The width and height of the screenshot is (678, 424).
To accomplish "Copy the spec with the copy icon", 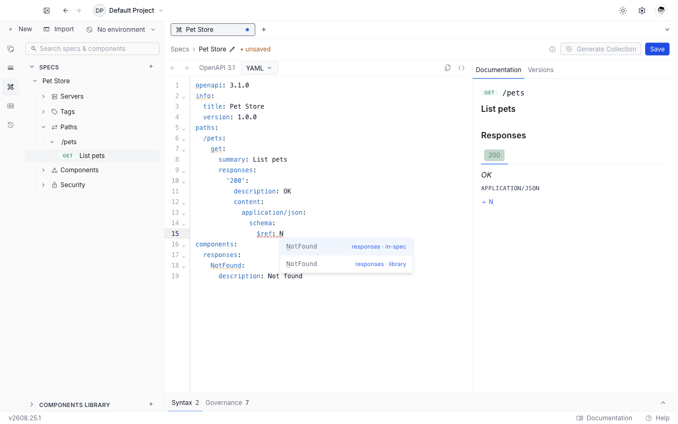I will (448, 68).
